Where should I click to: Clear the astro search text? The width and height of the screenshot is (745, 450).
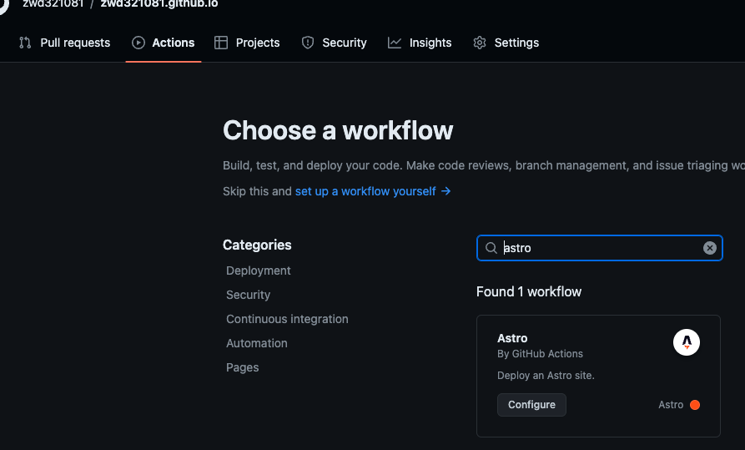[710, 248]
